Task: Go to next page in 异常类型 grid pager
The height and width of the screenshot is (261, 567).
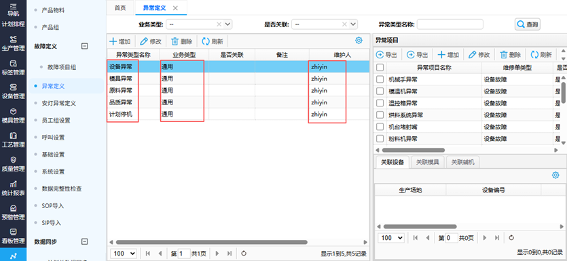Action: coord(217,254)
